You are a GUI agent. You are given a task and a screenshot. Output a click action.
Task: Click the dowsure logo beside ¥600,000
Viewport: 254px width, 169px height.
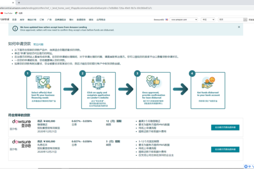[x=22, y=123]
